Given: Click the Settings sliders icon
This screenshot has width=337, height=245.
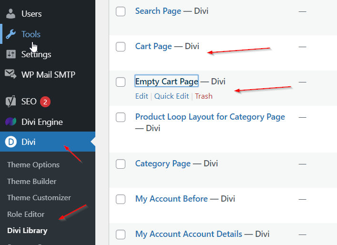Looking at the screenshot, I should click(10, 54).
